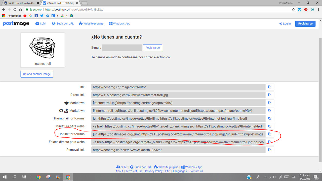Open the footer 'Privacy Policy' link
The height and width of the screenshot is (181, 322).
coord(154,171)
